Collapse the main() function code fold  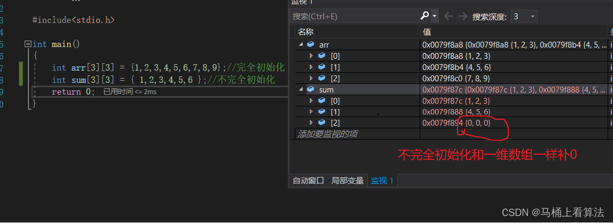[28, 44]
